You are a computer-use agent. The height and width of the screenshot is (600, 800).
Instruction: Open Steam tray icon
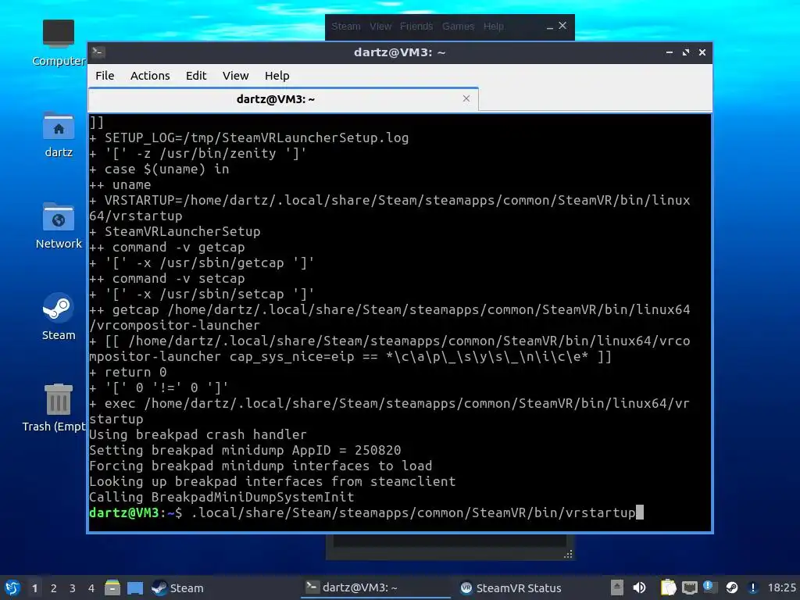coord(731,587)
